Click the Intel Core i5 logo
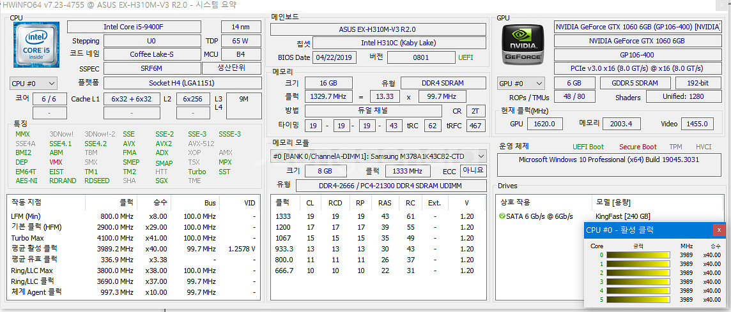Screen dimensions: 731x312 (x=37, y=46)
